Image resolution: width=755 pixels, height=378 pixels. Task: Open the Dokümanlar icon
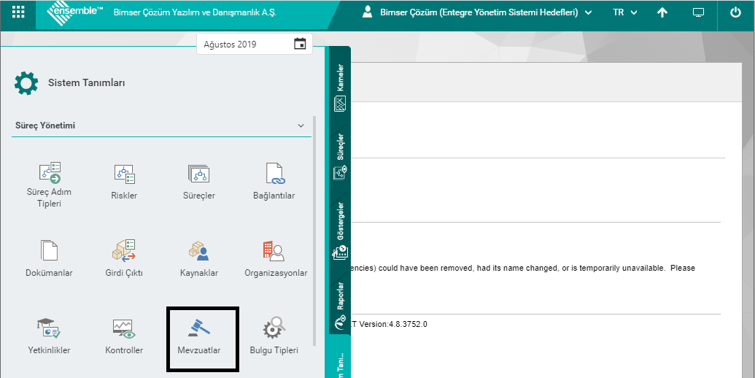[50, 251]
